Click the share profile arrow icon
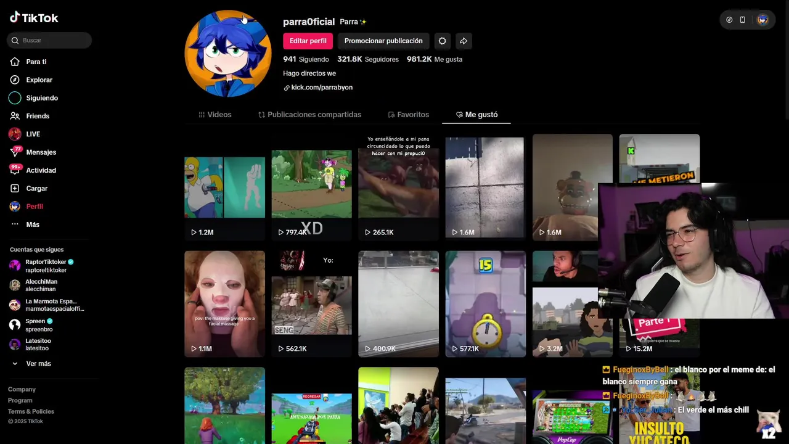This screenshot has height=444, width=789. point(464,41)
